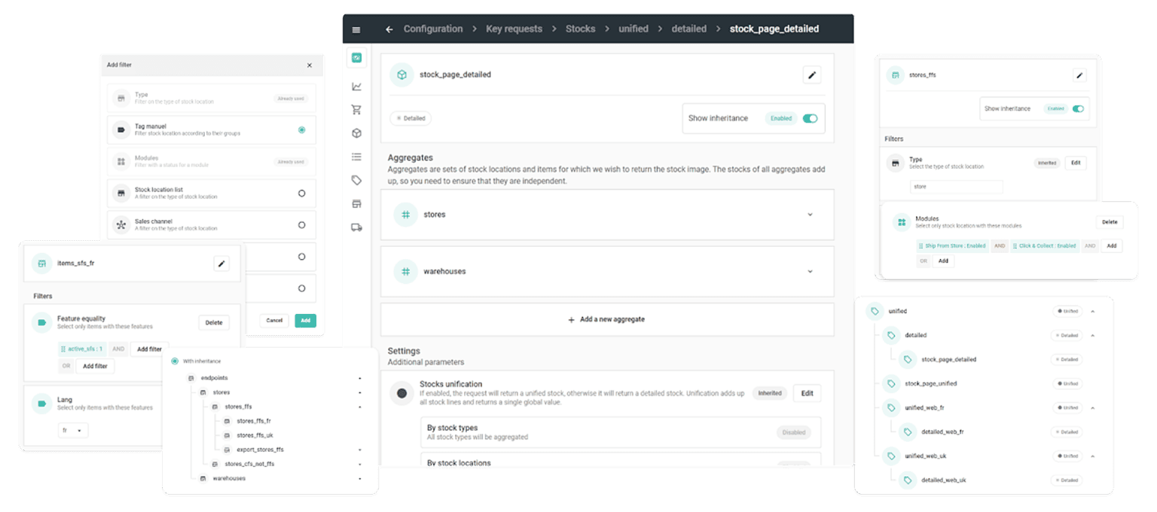The width and height of the screenshot is (1157, 512).
Task: Click the pencil edit icon for stock_page_detailed
Action: pyautogui.click(x=811, y=75)
